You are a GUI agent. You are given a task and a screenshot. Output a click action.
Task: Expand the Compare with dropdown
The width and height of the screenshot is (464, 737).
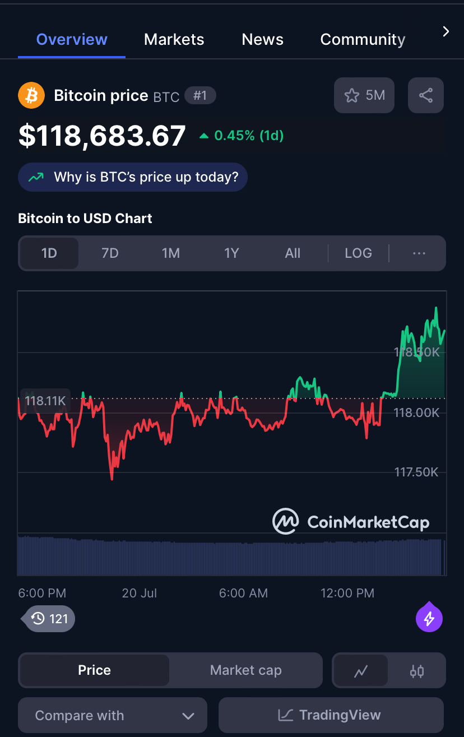pyautogui.click(x=113, y=715)
